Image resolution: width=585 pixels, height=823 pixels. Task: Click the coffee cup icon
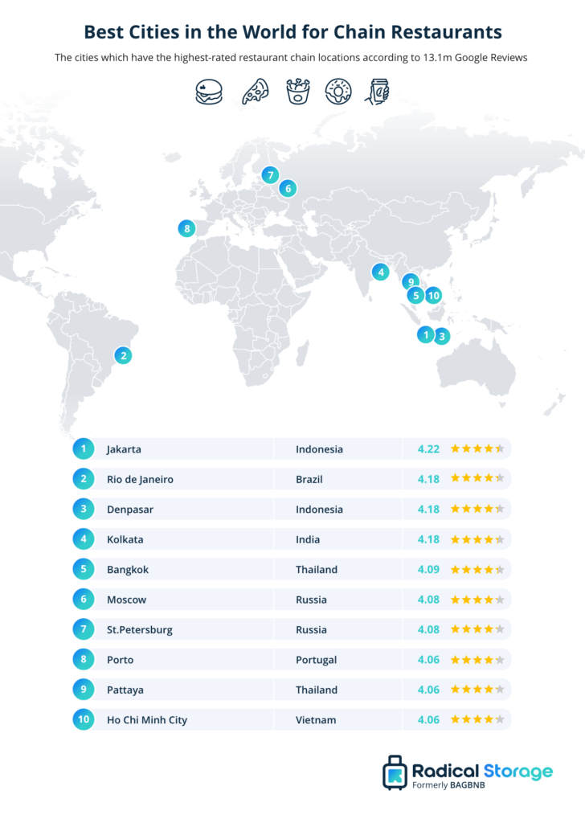coord(378,92)
